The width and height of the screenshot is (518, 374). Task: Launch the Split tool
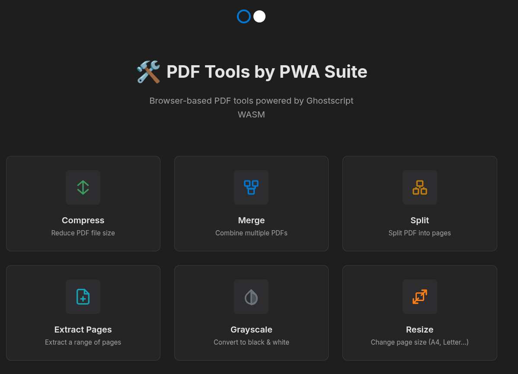coord(419,203)
